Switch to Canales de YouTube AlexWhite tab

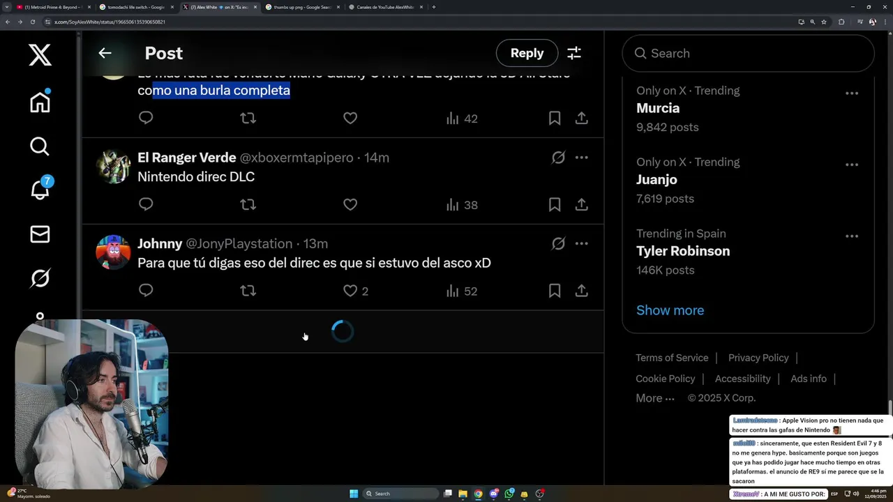(x=385, y=7)
